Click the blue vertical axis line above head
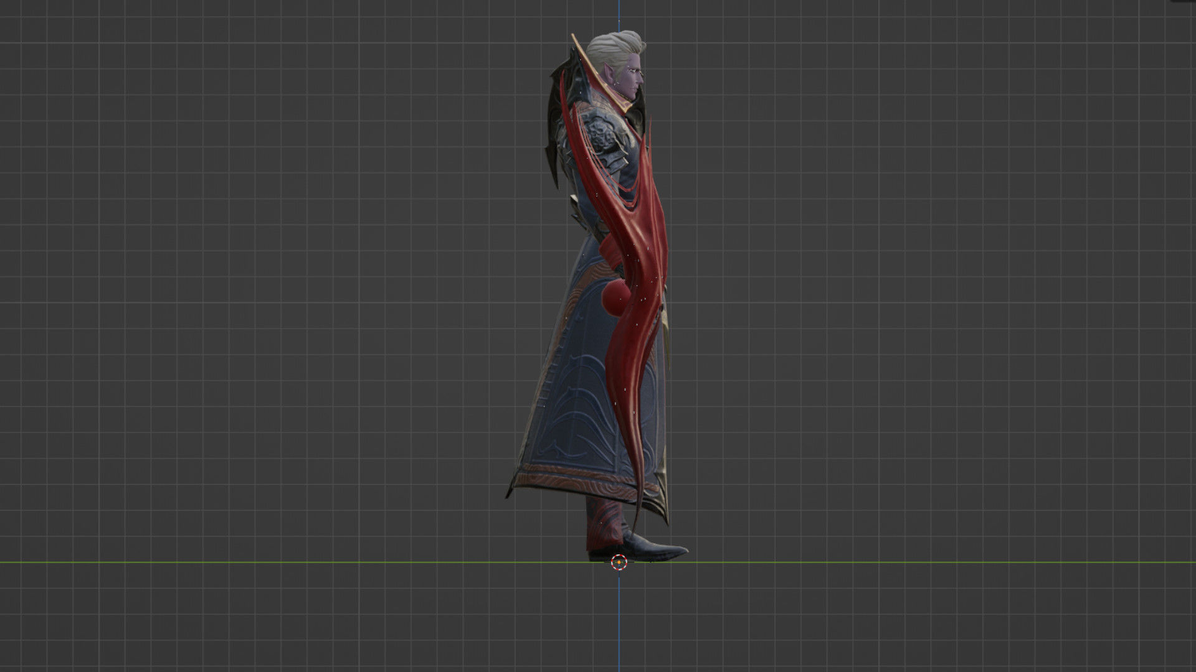 click(x=619, y=16)
